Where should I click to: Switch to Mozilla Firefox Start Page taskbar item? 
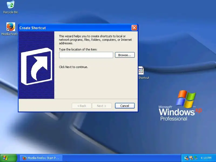(41, 158)
